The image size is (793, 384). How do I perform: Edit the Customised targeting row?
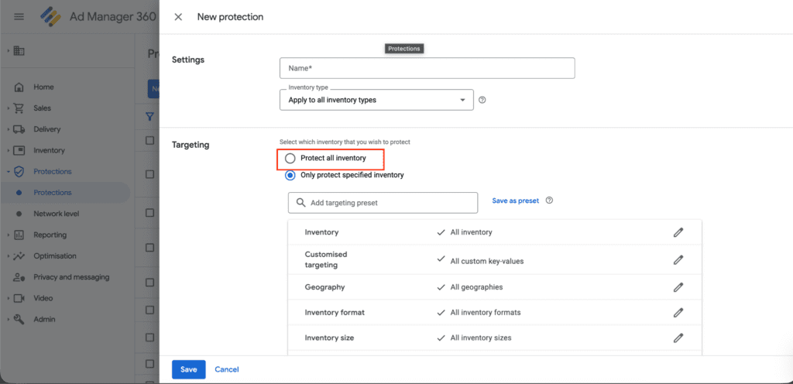tap(678, 260)
